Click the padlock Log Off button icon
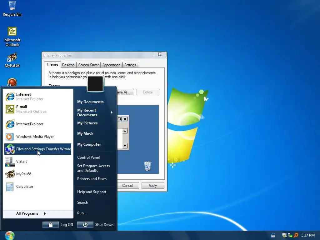This screenshot has width=320, height=240. 51,225
